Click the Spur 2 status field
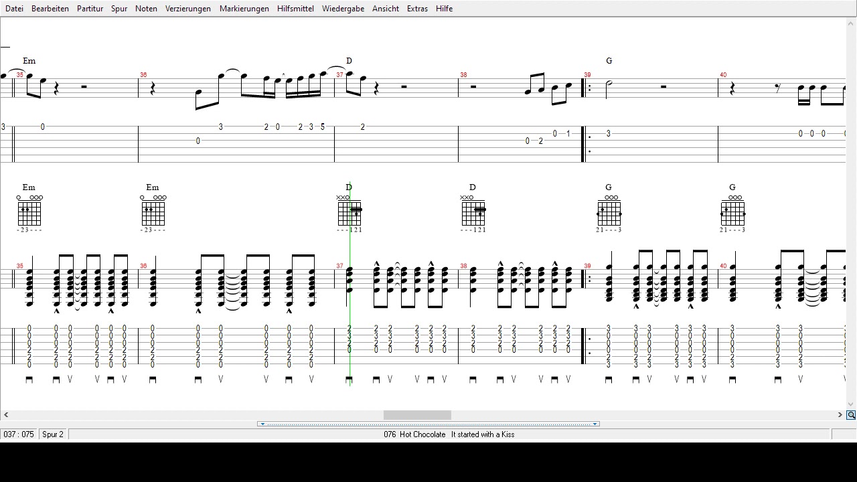857x482 pixels. pos(53,434)
